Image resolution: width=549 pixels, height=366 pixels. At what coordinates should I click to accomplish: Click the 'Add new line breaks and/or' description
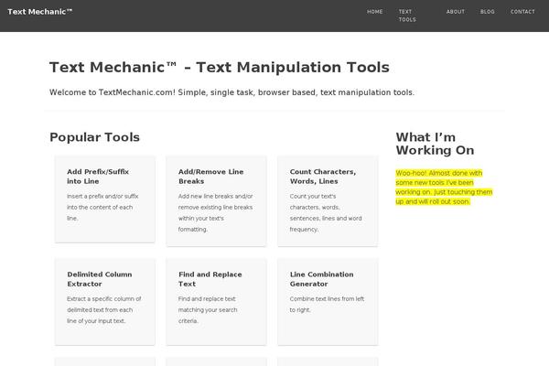point(215,212)
